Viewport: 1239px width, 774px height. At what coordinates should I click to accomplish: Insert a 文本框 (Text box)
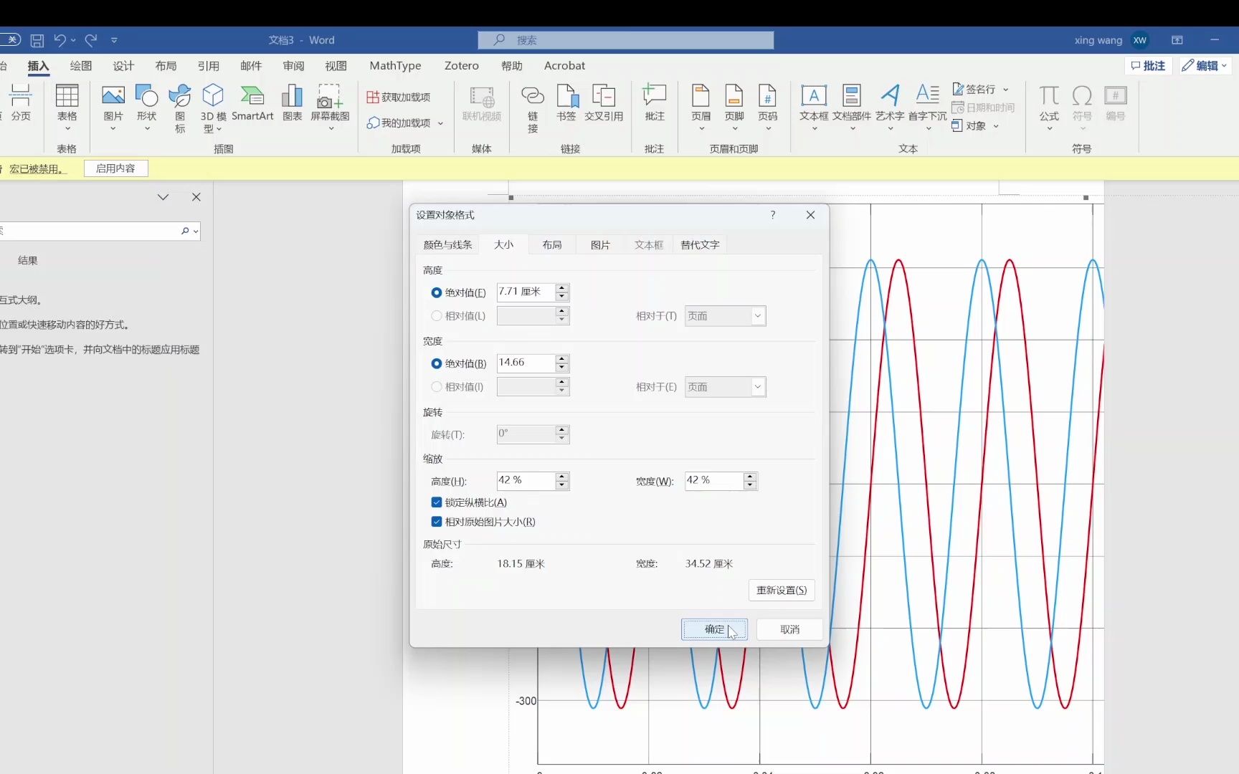814,107
